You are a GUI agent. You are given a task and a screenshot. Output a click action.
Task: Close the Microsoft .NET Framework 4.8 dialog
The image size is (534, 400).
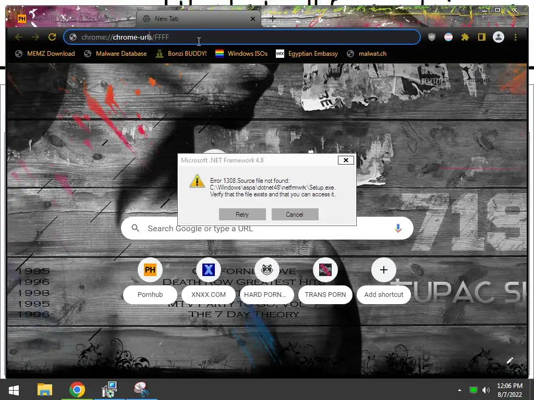pos(346,160)
